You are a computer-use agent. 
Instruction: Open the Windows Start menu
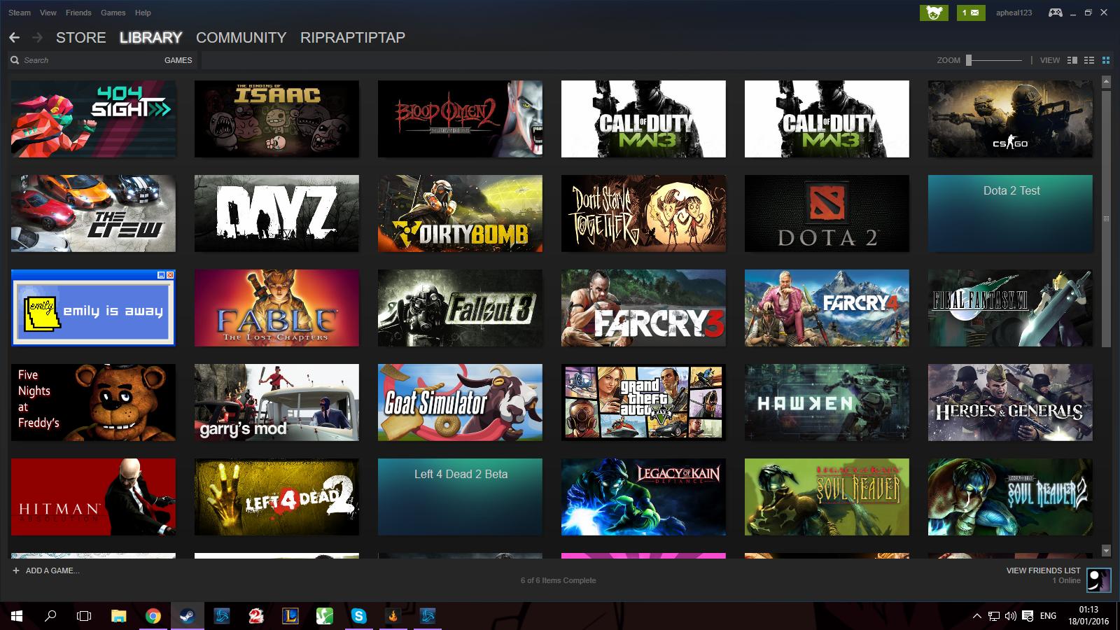click(x=17, y=616)
